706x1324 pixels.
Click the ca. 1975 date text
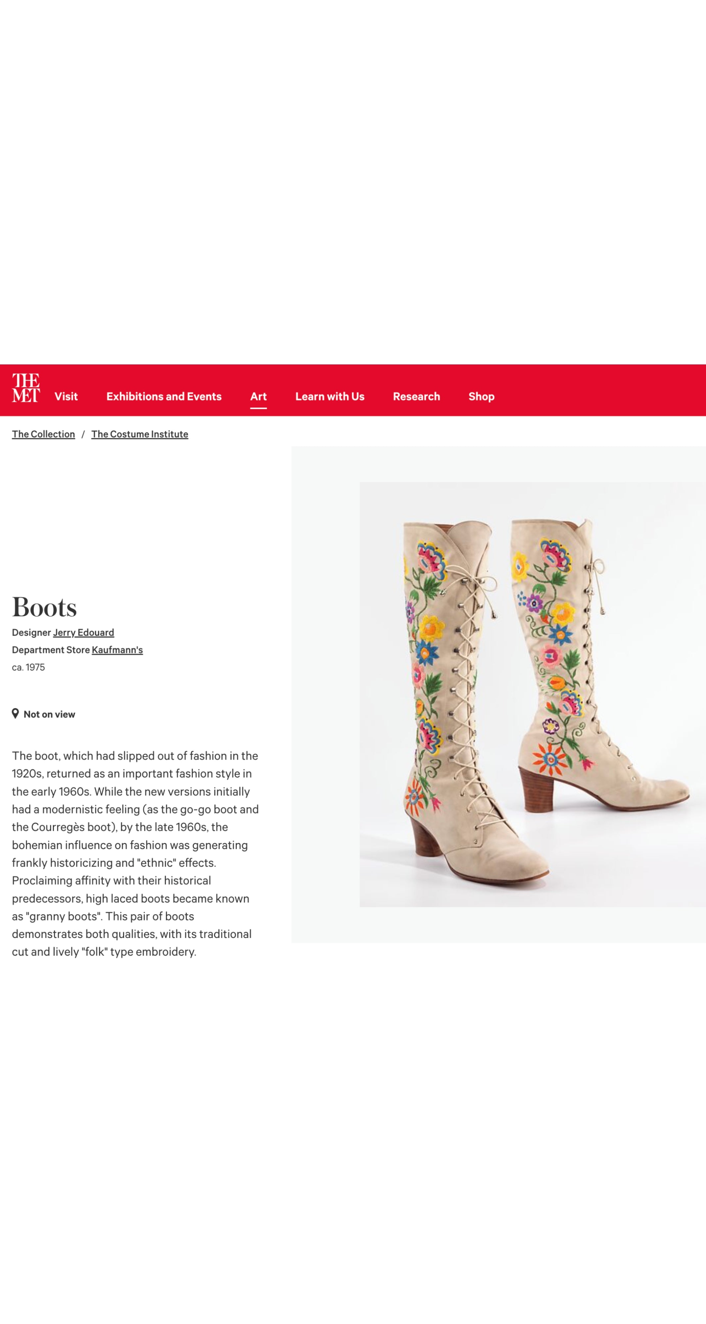(x=28, y=667)
